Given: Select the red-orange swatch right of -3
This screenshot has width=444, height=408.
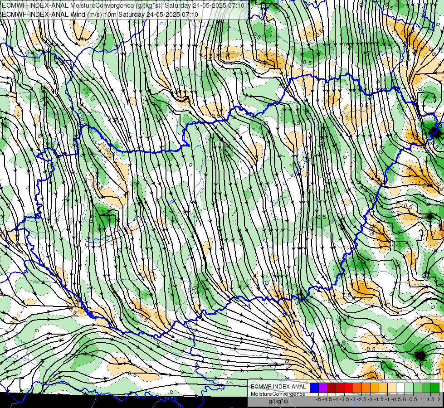Looking at the screenshot, I should pyautogui.click(x=357, y=388).
